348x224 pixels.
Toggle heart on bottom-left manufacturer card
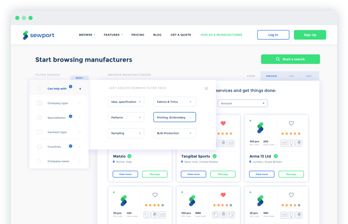(x=155, y=195)
